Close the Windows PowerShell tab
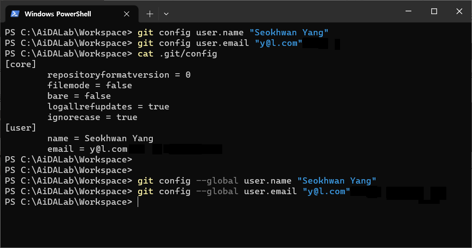The height and width of the screenshot is (248, 472). coord(127,14)
